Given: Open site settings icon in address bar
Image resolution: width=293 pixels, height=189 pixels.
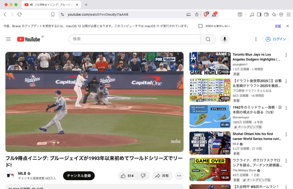Looking at the screenshot, I should [62, 14].
